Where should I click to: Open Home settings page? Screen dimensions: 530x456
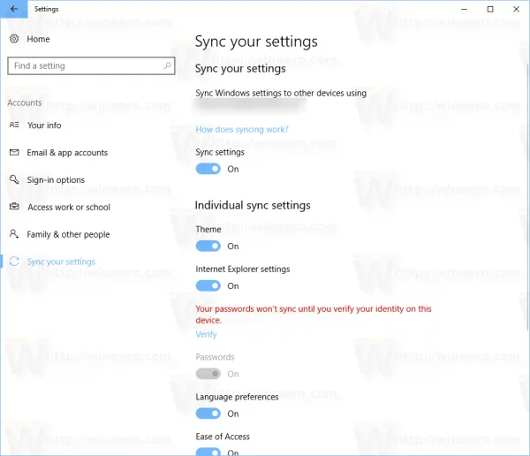[x=38, y=39]
